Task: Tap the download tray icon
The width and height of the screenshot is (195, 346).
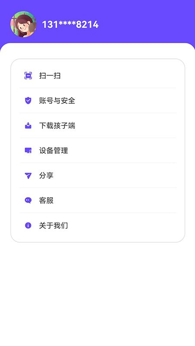Action: (x=28, y=125)
